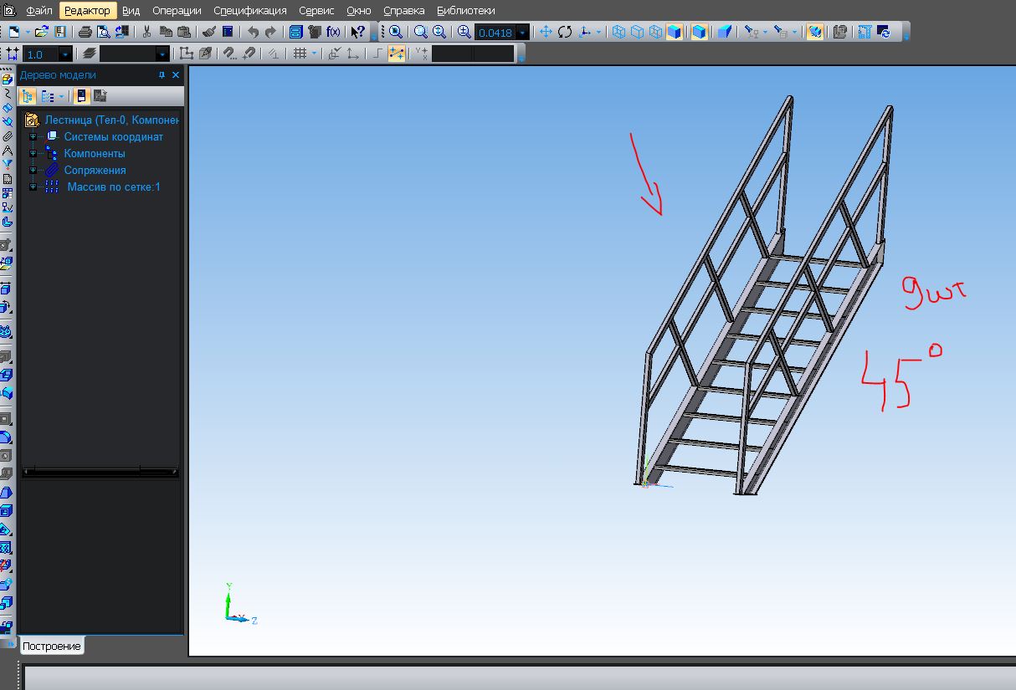Open Вид menu
Viewport: 1016px width, 690px height.
(x=131, y=11)
